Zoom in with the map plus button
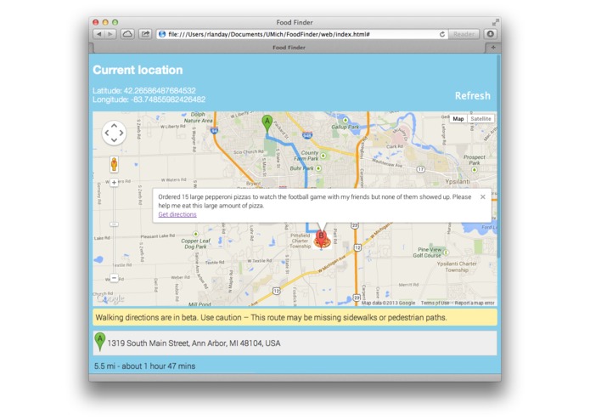Screen dimensions: 590x420 [x=114, y=183]
